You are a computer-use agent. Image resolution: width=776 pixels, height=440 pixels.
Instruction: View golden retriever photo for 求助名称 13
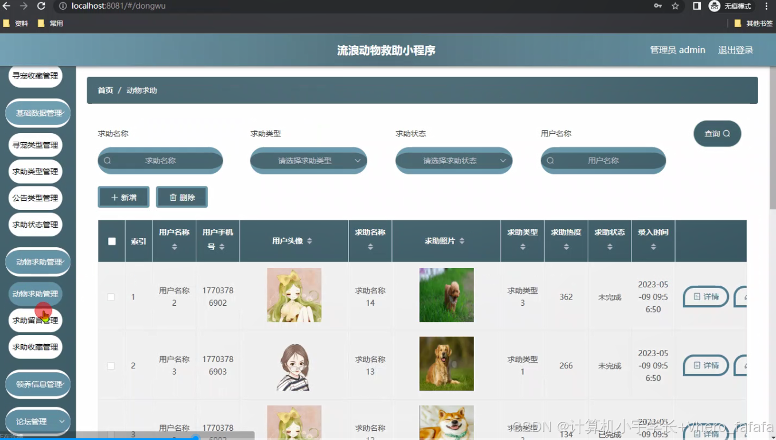[x=447, y=364]
